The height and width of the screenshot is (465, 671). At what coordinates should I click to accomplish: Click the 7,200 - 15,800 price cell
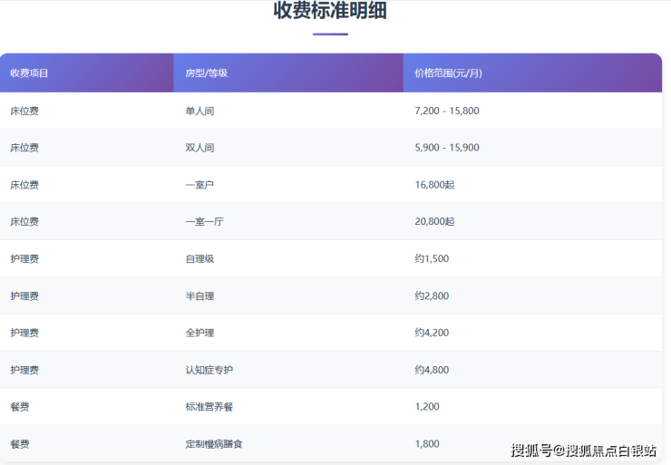point(446,111)
